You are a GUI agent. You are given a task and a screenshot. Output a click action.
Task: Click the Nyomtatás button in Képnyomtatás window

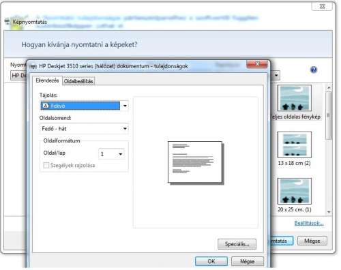[x=281, y=241]
